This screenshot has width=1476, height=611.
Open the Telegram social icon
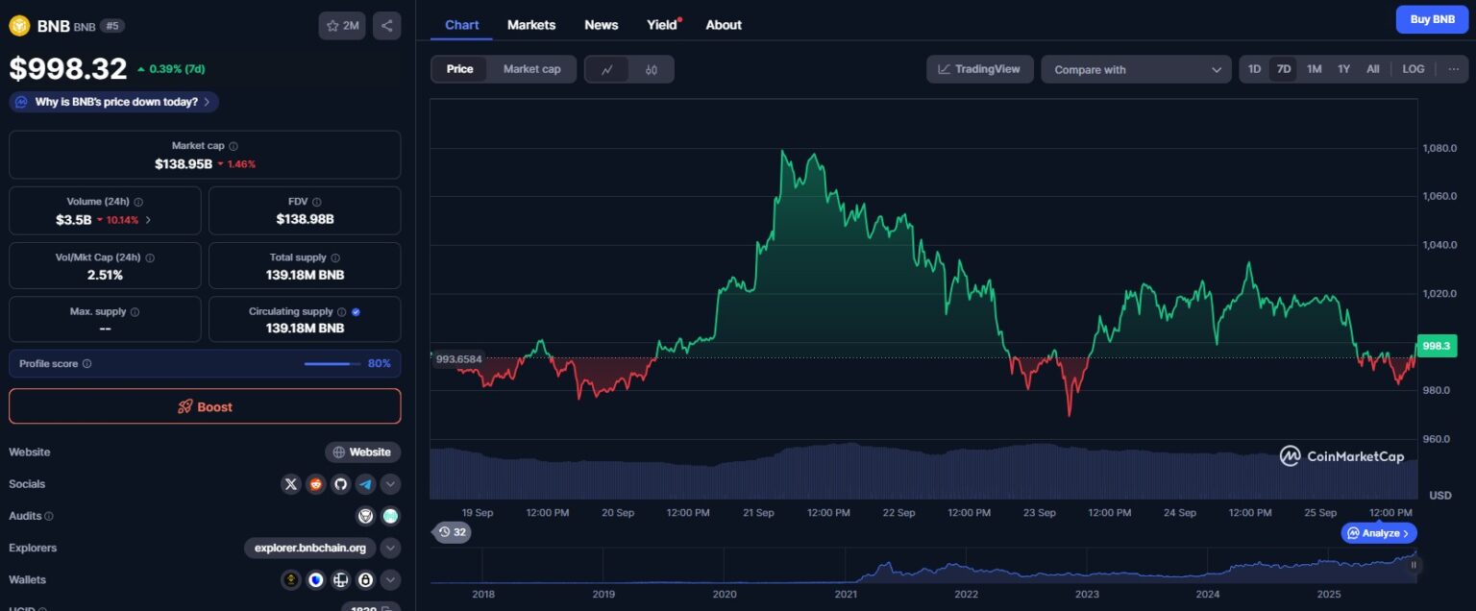366,484
